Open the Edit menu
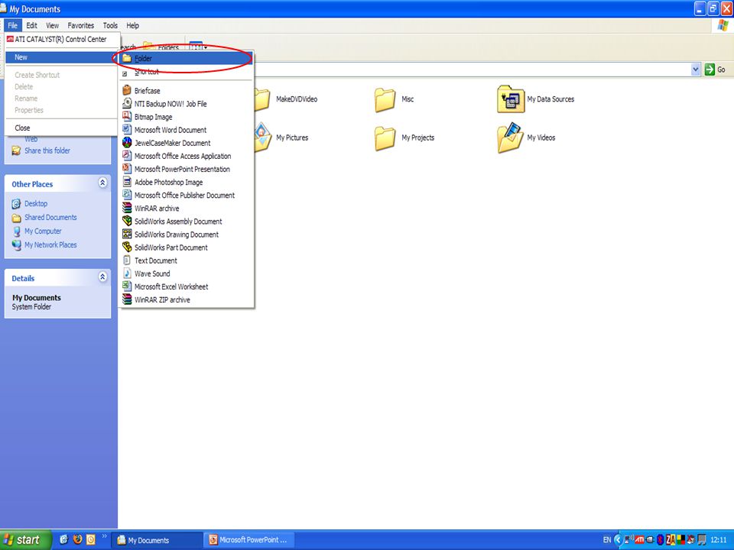Viewport: 734px width, 550px height. 31,25
